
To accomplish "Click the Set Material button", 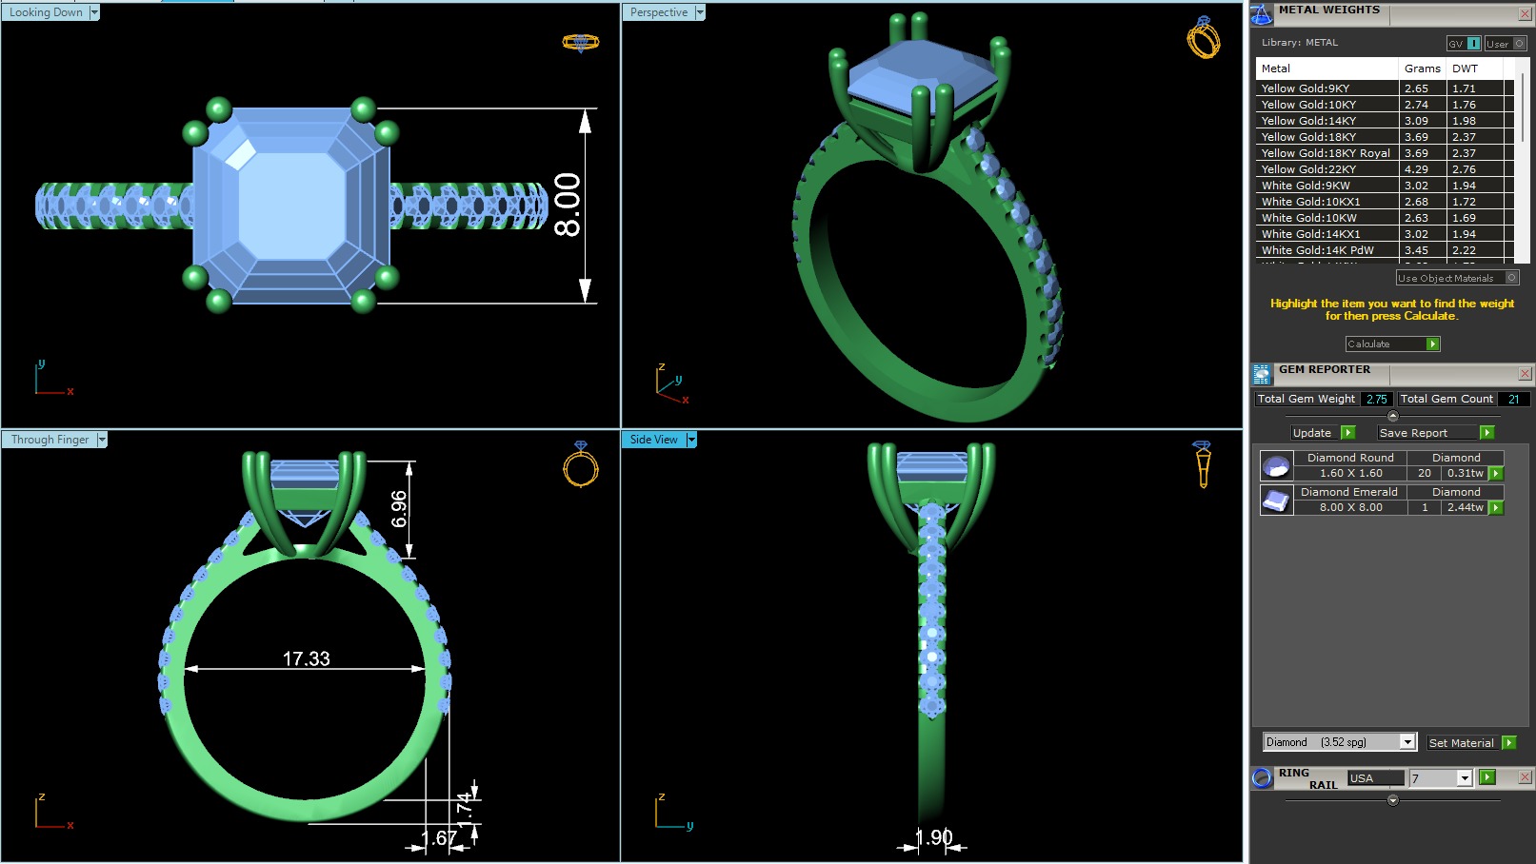I will [x=1462, y=743].
